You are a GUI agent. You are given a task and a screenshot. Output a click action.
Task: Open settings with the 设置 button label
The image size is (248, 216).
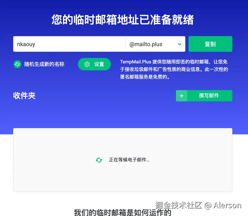point(99,64)
